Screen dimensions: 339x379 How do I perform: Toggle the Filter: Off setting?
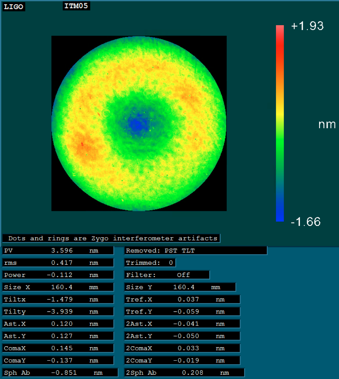point(167,275)
